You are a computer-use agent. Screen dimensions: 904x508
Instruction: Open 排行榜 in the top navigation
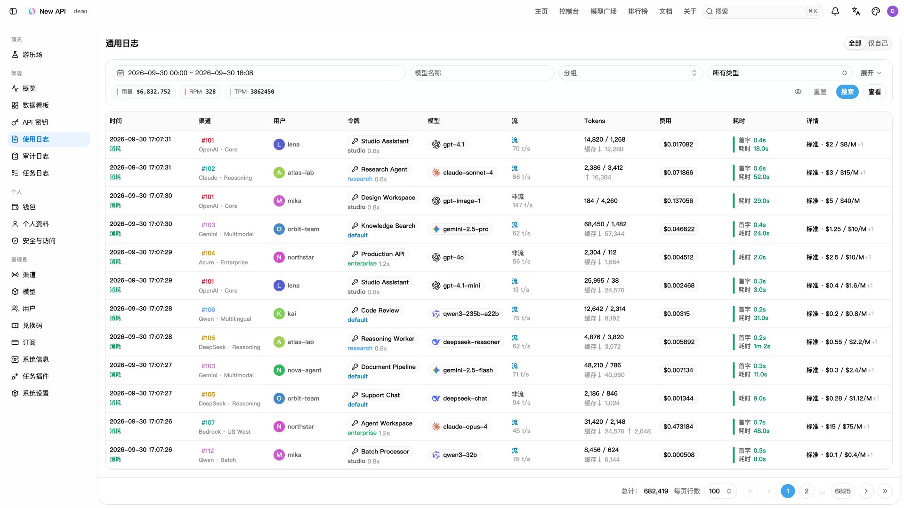[638, 11]
